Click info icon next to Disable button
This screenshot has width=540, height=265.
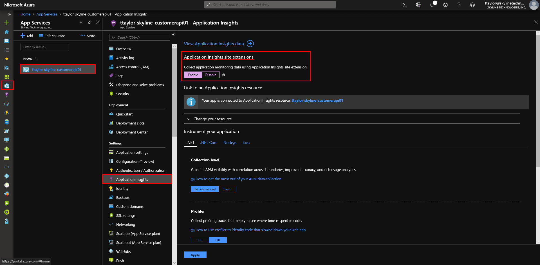224,75
